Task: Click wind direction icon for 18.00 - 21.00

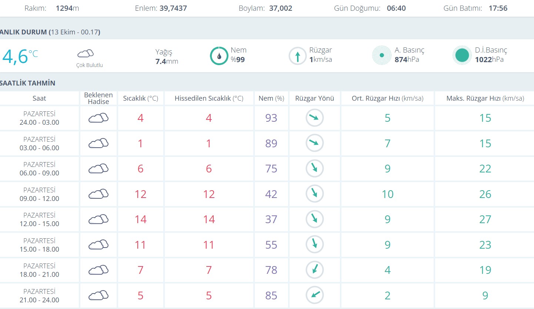Action: 314,270
